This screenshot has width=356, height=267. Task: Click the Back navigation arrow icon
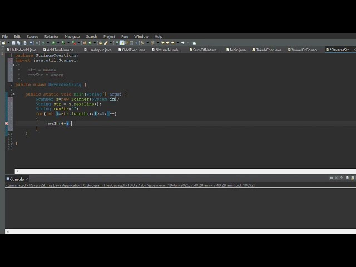pyautogui.click(x=173, y=43)
